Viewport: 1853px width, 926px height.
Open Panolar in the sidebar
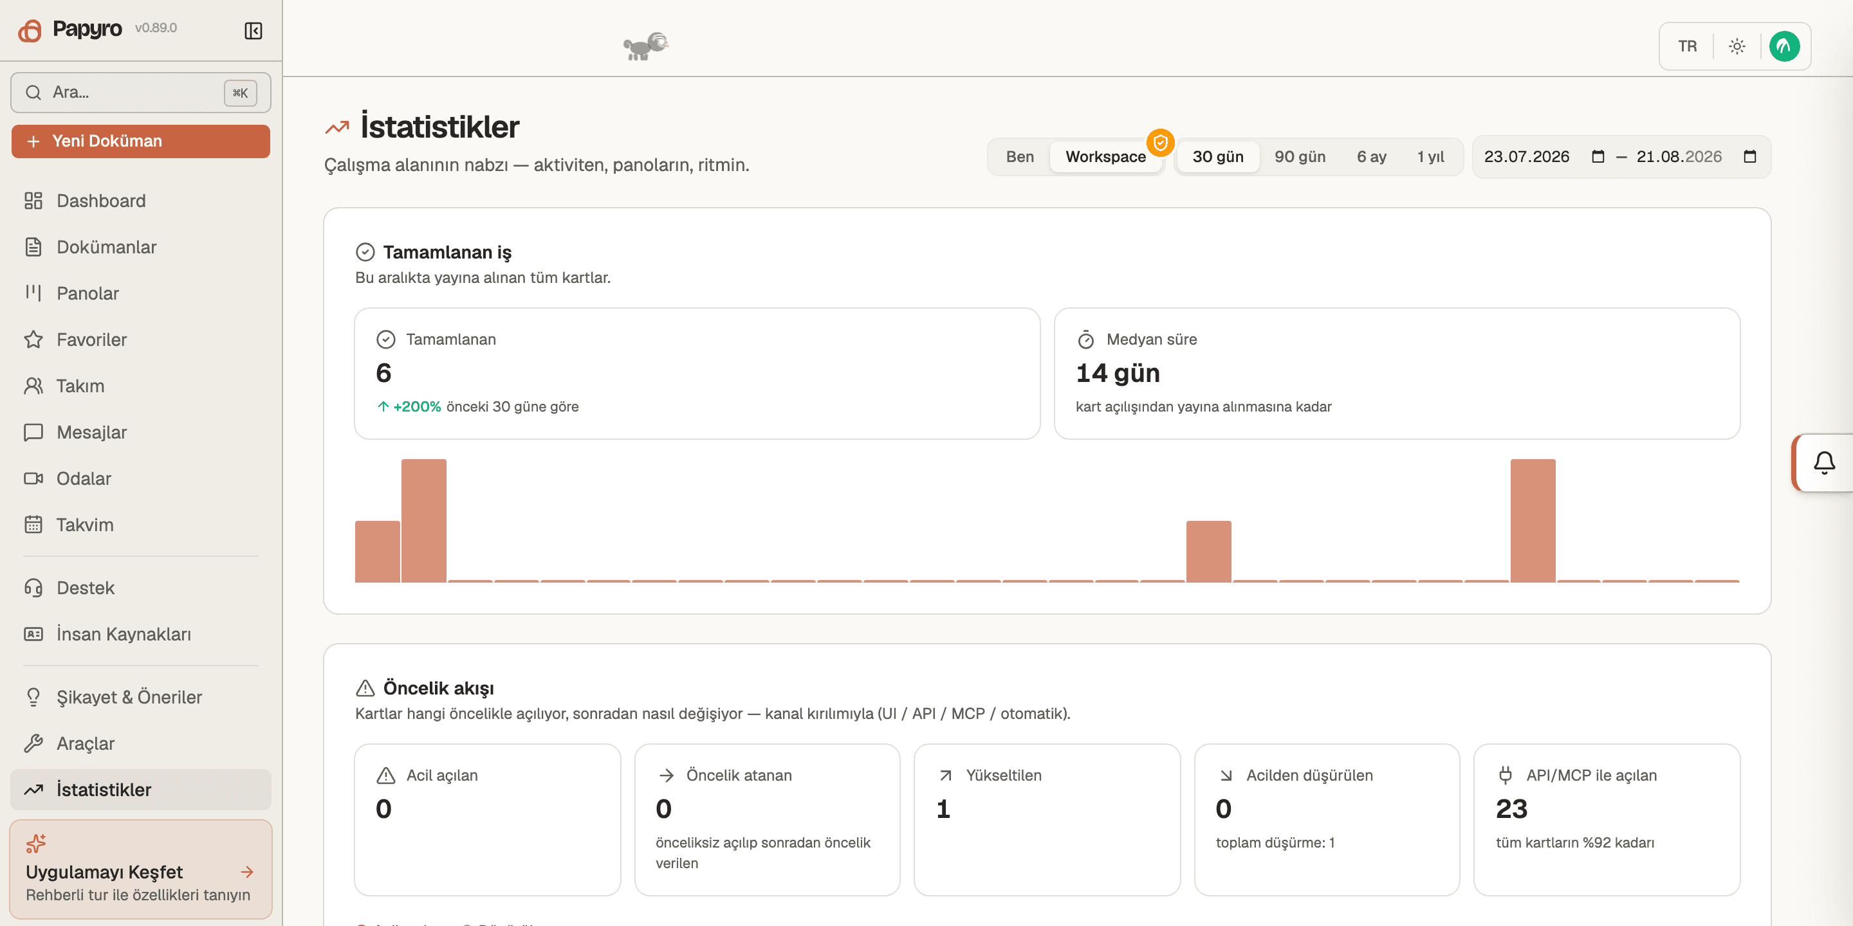coord(141,293)
